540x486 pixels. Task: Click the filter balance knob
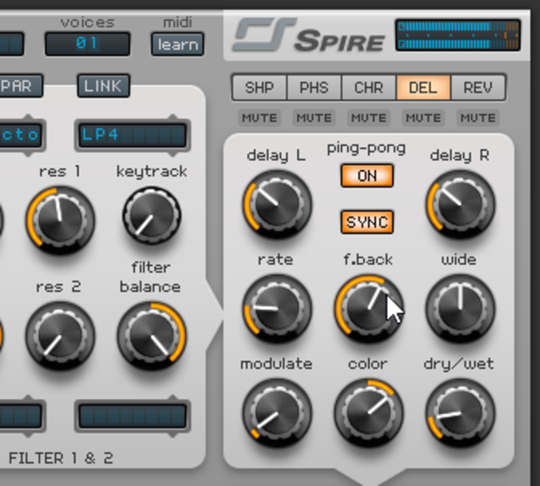pos(152,336)
